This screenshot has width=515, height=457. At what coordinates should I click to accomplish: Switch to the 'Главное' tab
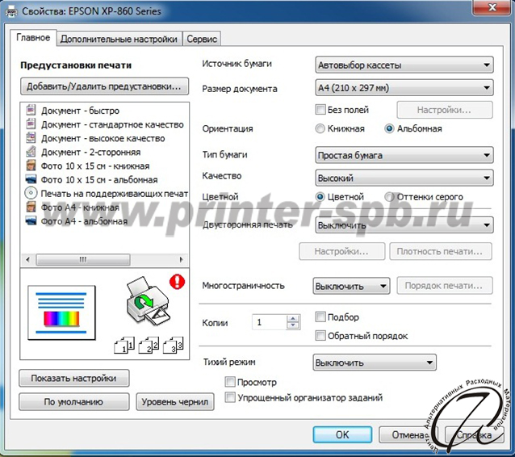(x=33, y=38)
